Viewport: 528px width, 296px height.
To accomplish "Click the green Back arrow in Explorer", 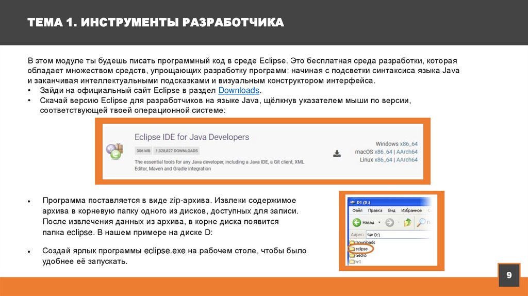I will [357, 222].
